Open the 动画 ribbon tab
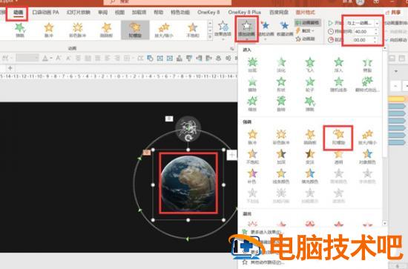408x269 pixels. (x=19, y=12)
